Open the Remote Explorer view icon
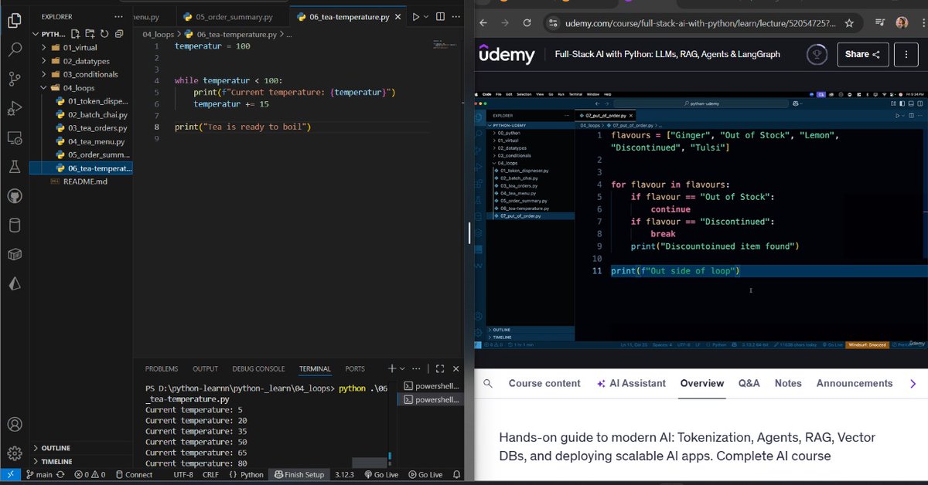 14,137
